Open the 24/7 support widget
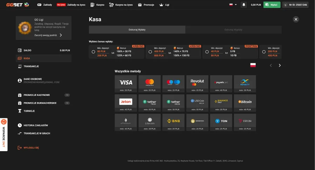The height and width of the screenshot is (170, 315). pyautogui.click(x=4, y=134)
